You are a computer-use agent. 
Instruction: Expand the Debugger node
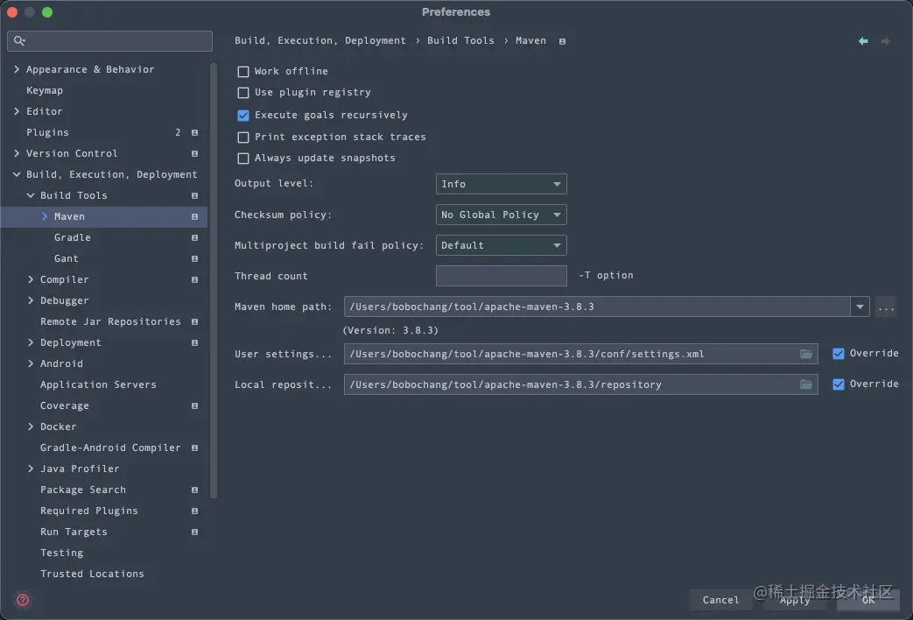[31, 300]
